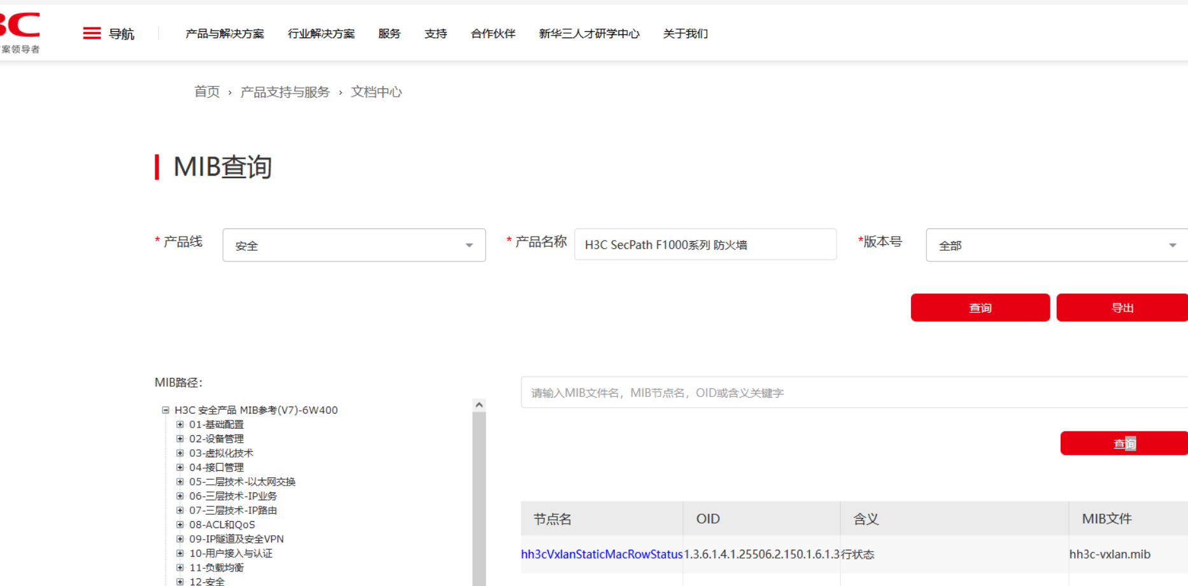
Task: Open 文档中心 breadcrumb link
Action: click(x=376, y=92)
